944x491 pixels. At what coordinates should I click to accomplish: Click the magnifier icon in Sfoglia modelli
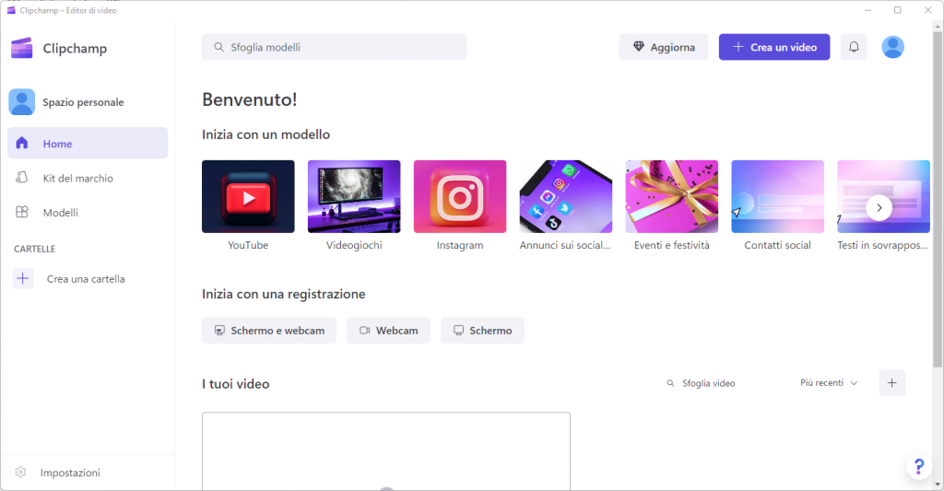click(219, 47)
